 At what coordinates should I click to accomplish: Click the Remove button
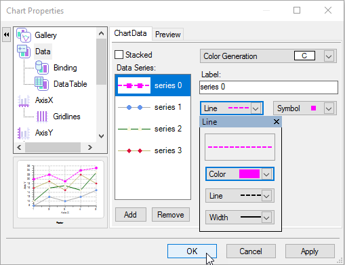click(171, 215)
